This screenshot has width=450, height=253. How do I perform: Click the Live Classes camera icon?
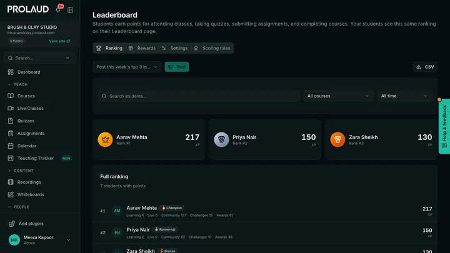click(x=11, y=109)
